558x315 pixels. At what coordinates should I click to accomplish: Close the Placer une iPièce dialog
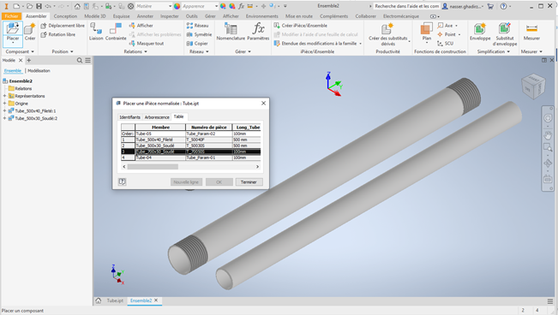pos(263,103)
